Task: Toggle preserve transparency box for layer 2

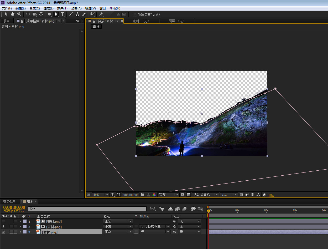Action: tap(136, 227)
